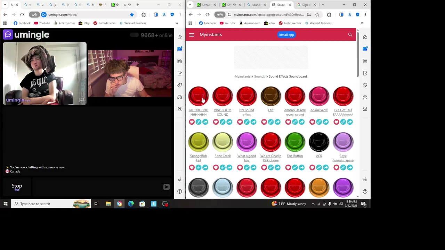Switch to the first Stream Kick tab
Image resolution: width=445 pixels, height=250 pixels.
206,5
